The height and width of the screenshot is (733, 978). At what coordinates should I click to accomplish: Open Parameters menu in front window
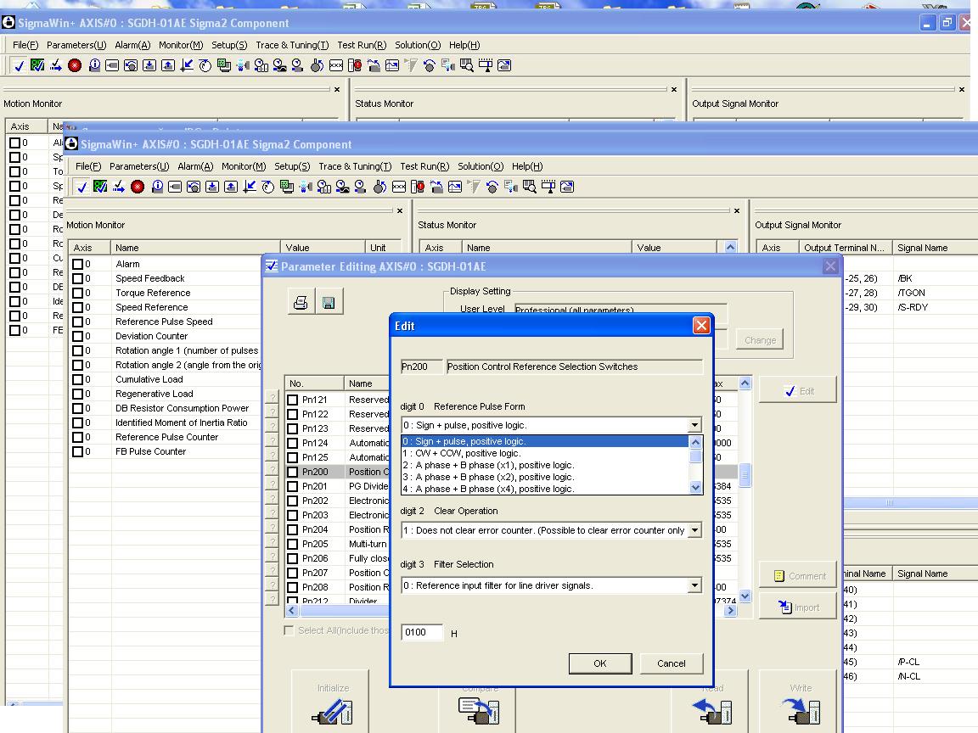pos(139,166)
